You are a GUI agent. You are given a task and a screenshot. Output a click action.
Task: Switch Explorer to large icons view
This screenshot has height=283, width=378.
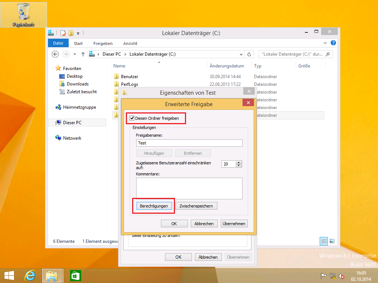pos(332,241)
